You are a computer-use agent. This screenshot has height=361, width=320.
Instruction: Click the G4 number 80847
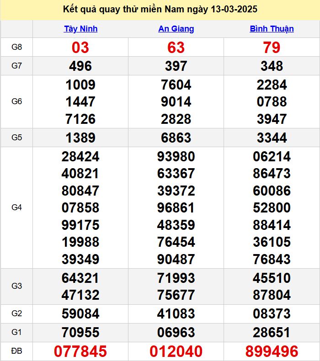point(80,191)
